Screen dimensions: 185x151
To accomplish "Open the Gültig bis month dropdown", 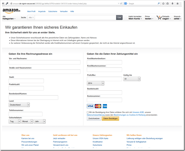I will coord(132,79).
